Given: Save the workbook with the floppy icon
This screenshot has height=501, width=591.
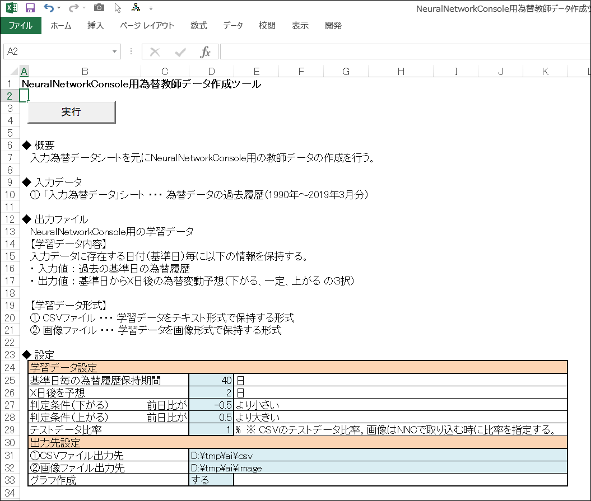Looking at the screenshot, I should point(30,7).
